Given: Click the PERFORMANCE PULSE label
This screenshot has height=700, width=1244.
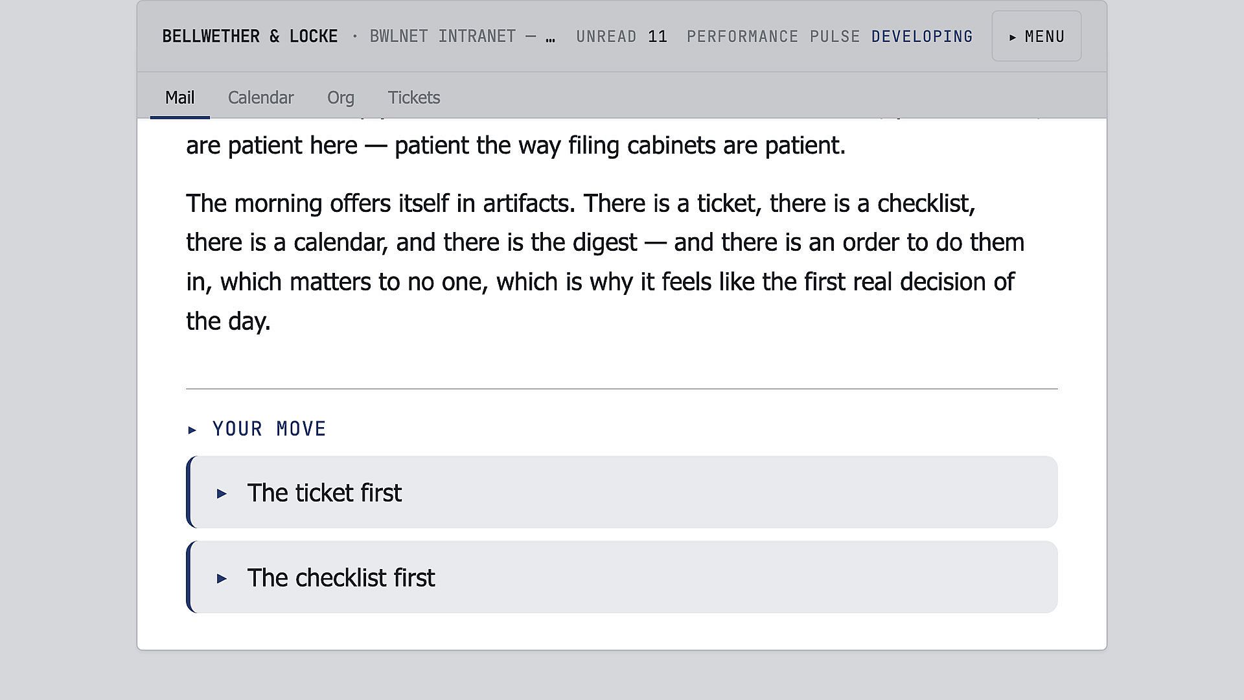Looking at the screenshot, I should 773,36.
